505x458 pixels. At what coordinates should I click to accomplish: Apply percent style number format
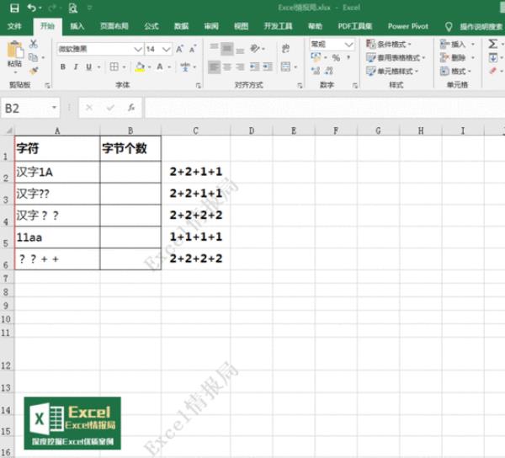336,57
